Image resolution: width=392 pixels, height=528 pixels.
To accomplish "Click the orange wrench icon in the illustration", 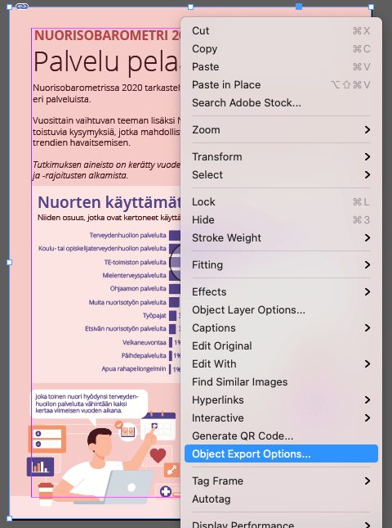I will tap(172, 470).
